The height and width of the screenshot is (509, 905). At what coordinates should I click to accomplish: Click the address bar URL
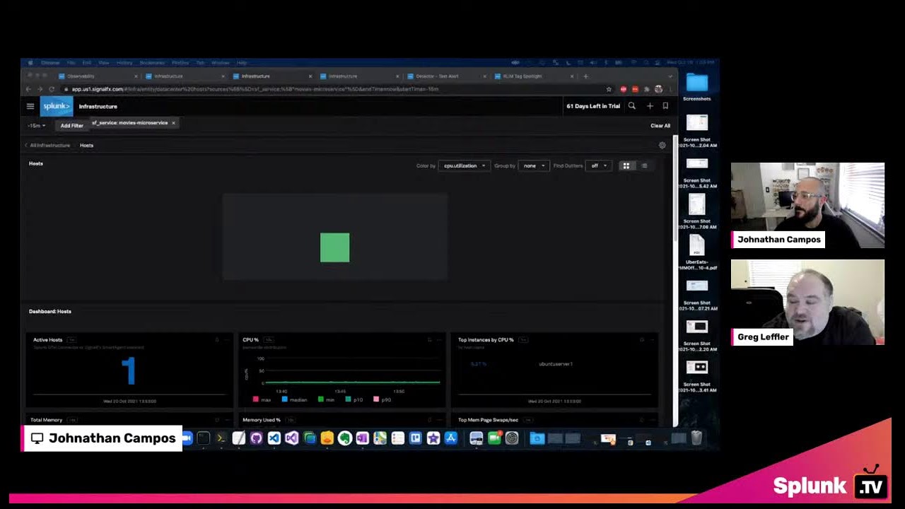tap(255, 89)
